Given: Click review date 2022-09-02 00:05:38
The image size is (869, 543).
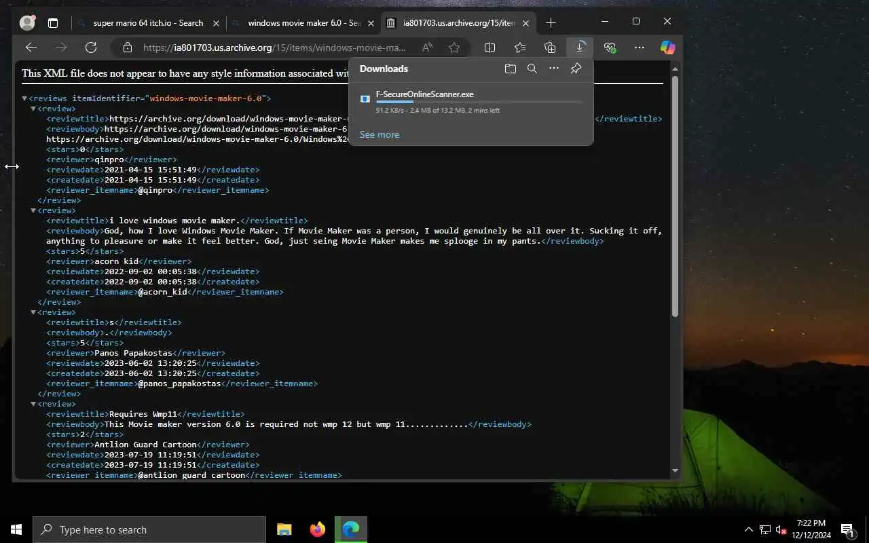Looking at the screenshot, I should click(151, 271).
